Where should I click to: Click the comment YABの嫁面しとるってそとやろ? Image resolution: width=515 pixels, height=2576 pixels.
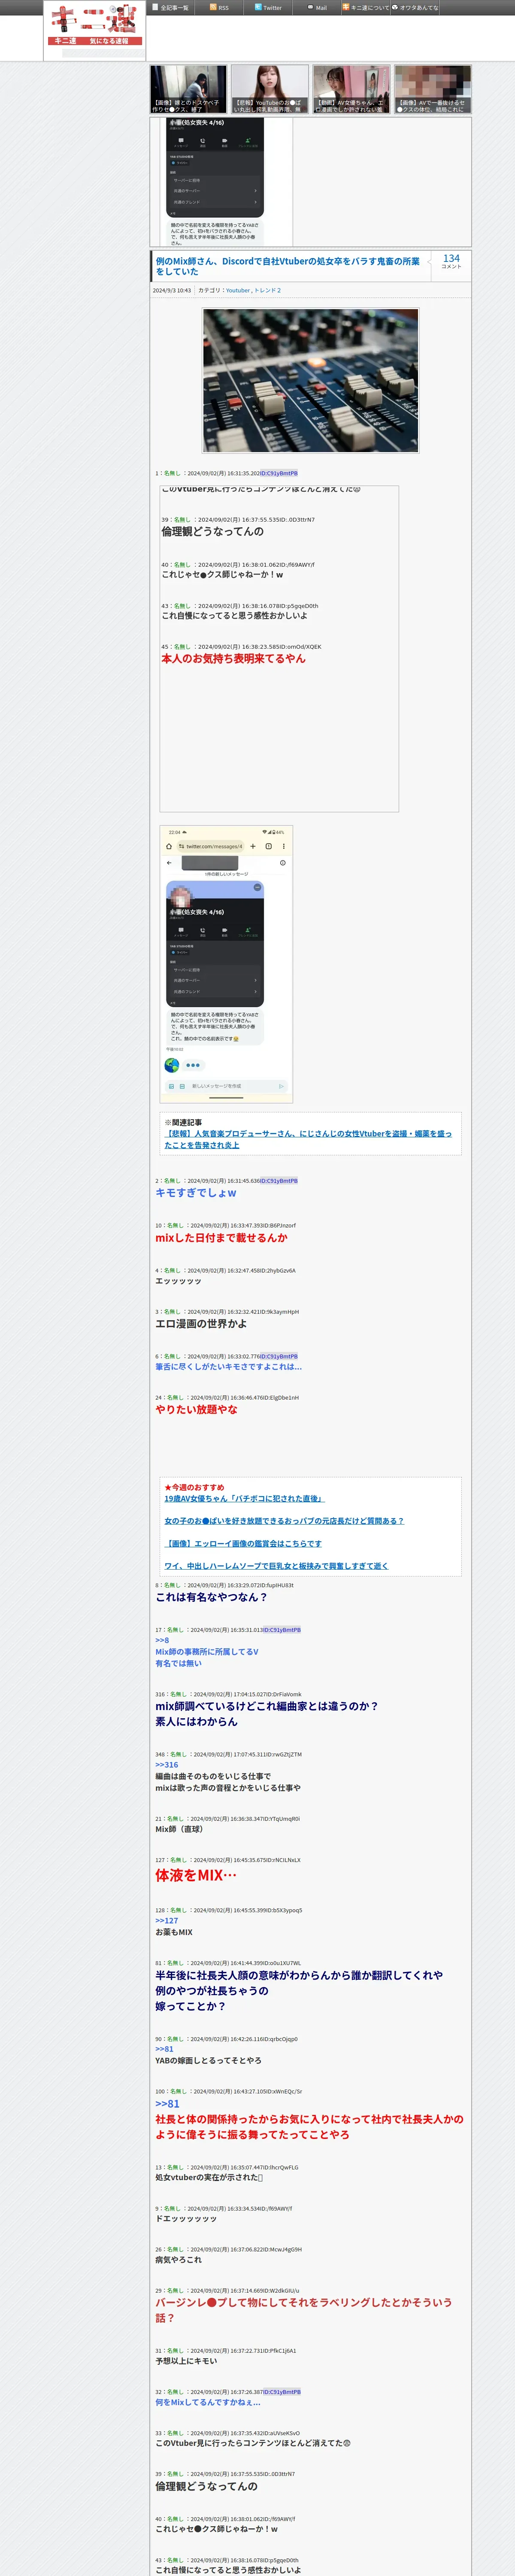tap(208, 2061)
